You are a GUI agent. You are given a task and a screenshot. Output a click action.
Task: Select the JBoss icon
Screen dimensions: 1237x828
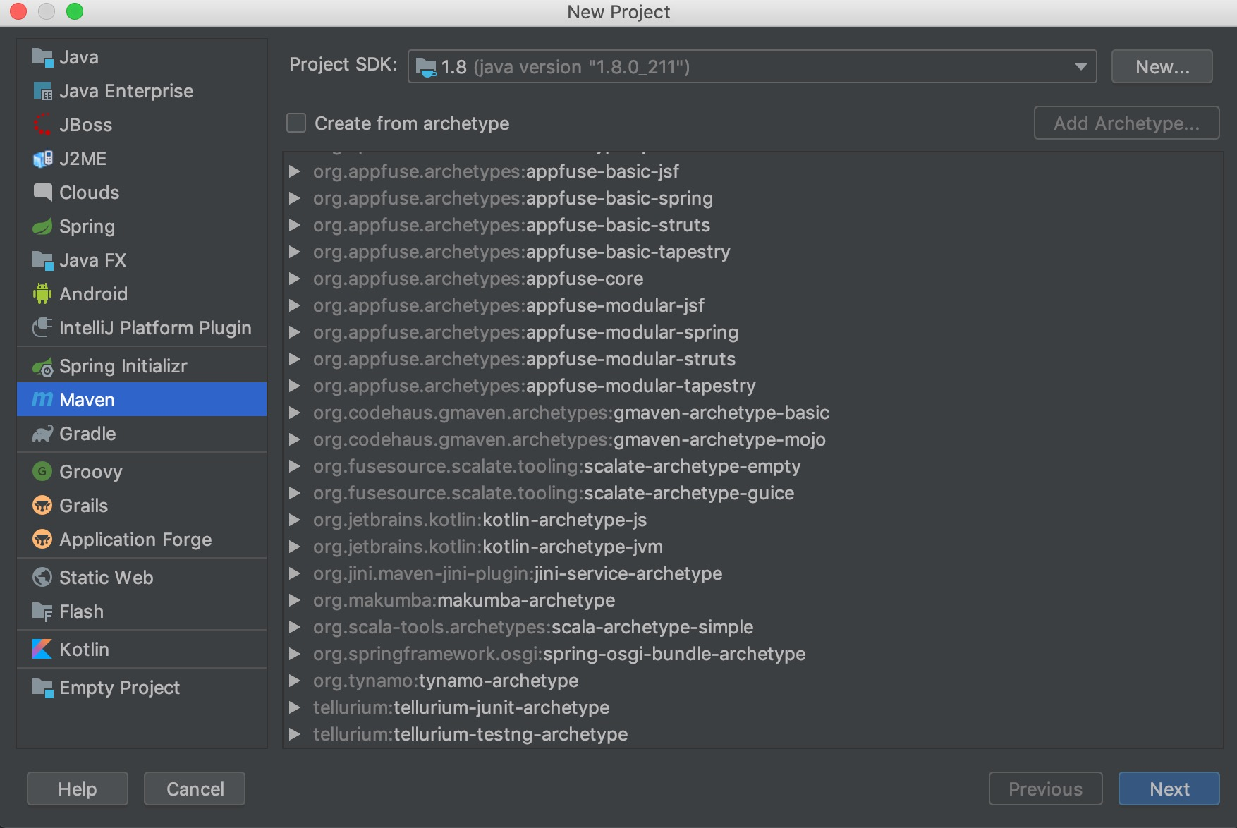42,125
